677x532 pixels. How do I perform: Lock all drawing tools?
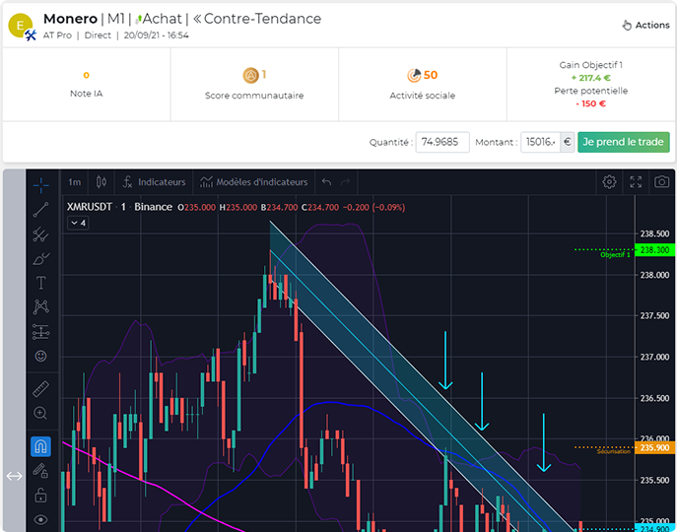pyautogui.click(x=41, y=496)
